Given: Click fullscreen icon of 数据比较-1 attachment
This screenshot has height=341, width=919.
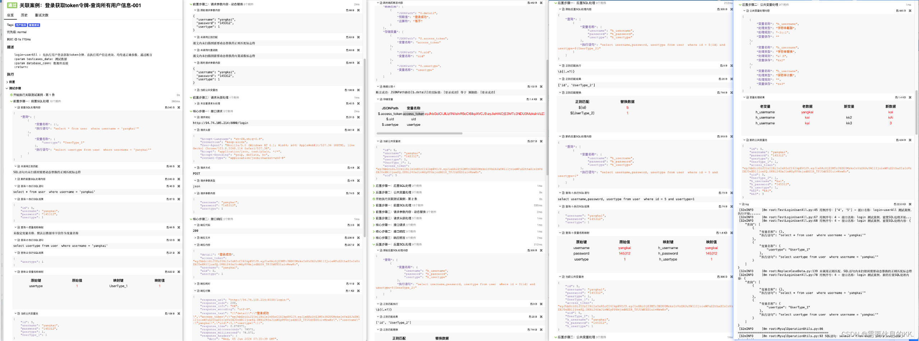Looking at the screenshot, I should point(541,87).
